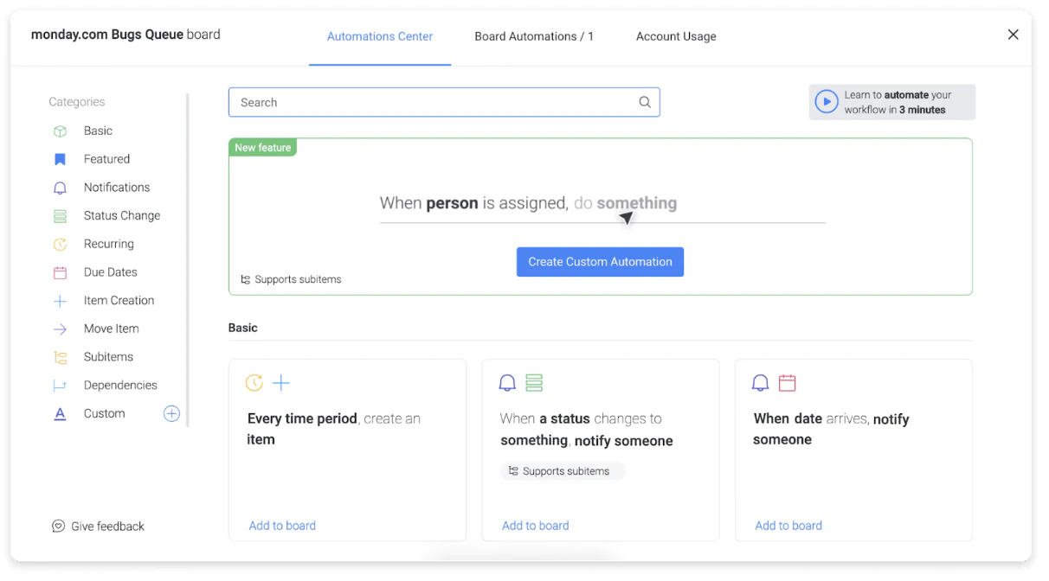
Task: Select the Status Change category
Action: (122, 215)
